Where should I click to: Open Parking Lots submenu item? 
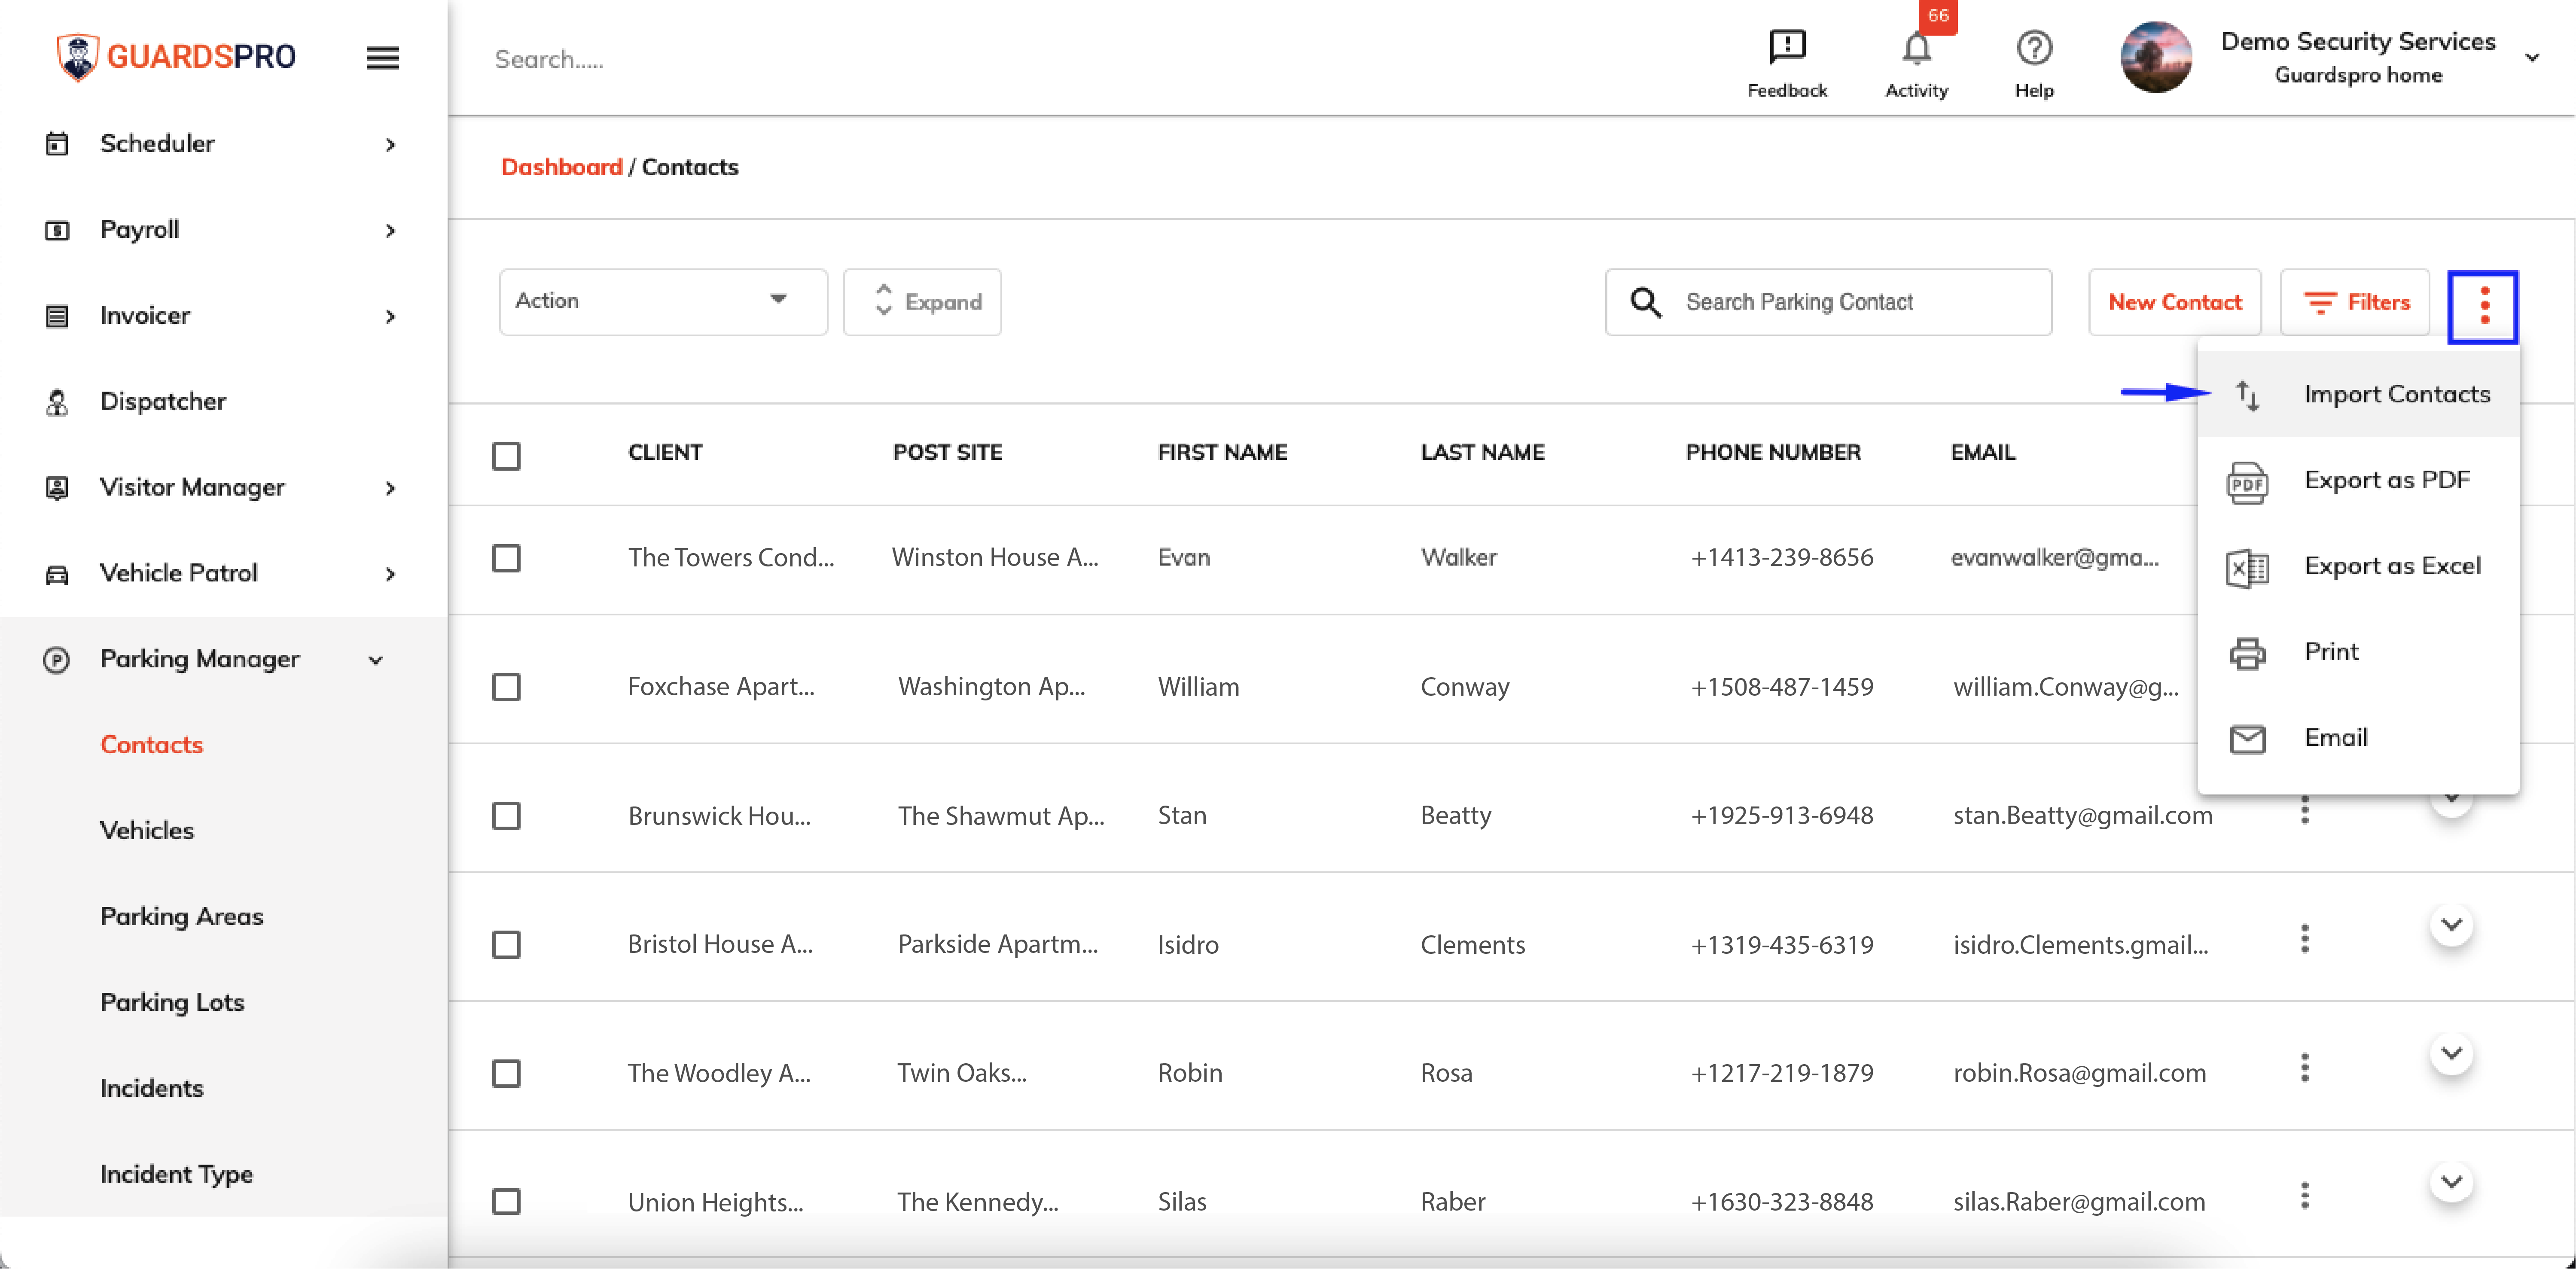(x=172, y=1003)
